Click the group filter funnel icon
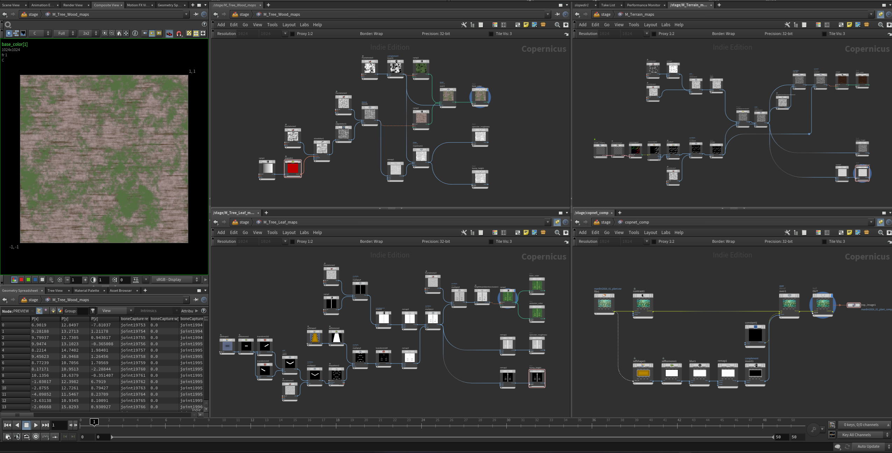Viewport: 892px width, 453px height. coord(93,311)
